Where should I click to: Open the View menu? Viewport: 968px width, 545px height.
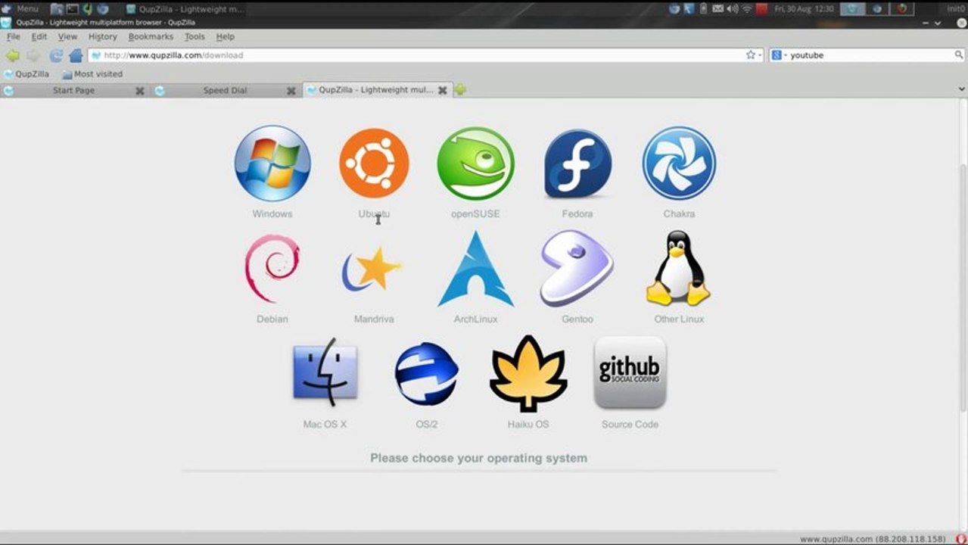67,36
